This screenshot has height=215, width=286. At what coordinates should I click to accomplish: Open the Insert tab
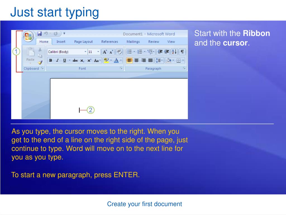coord(61,42)
